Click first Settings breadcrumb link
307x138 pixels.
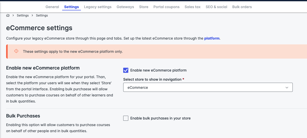[23, 15]
